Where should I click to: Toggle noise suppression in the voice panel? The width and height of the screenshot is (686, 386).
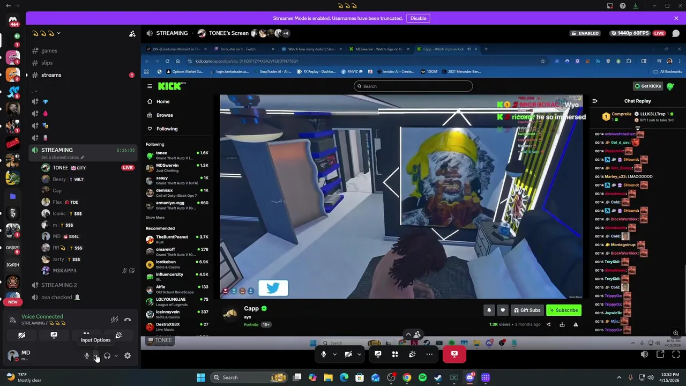114,320
